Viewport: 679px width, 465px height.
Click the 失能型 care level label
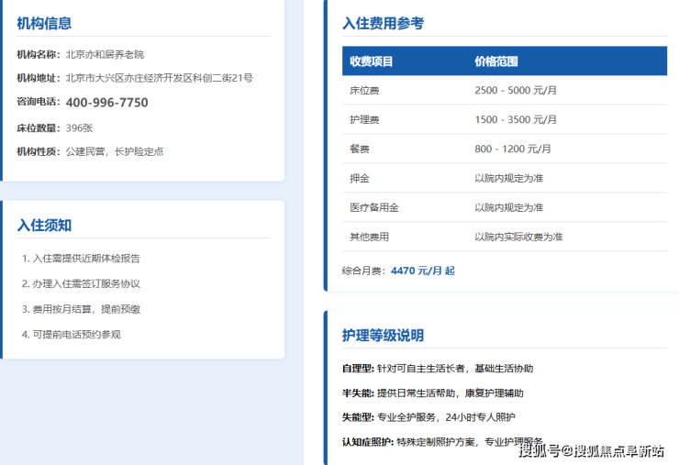click(358, 417)
